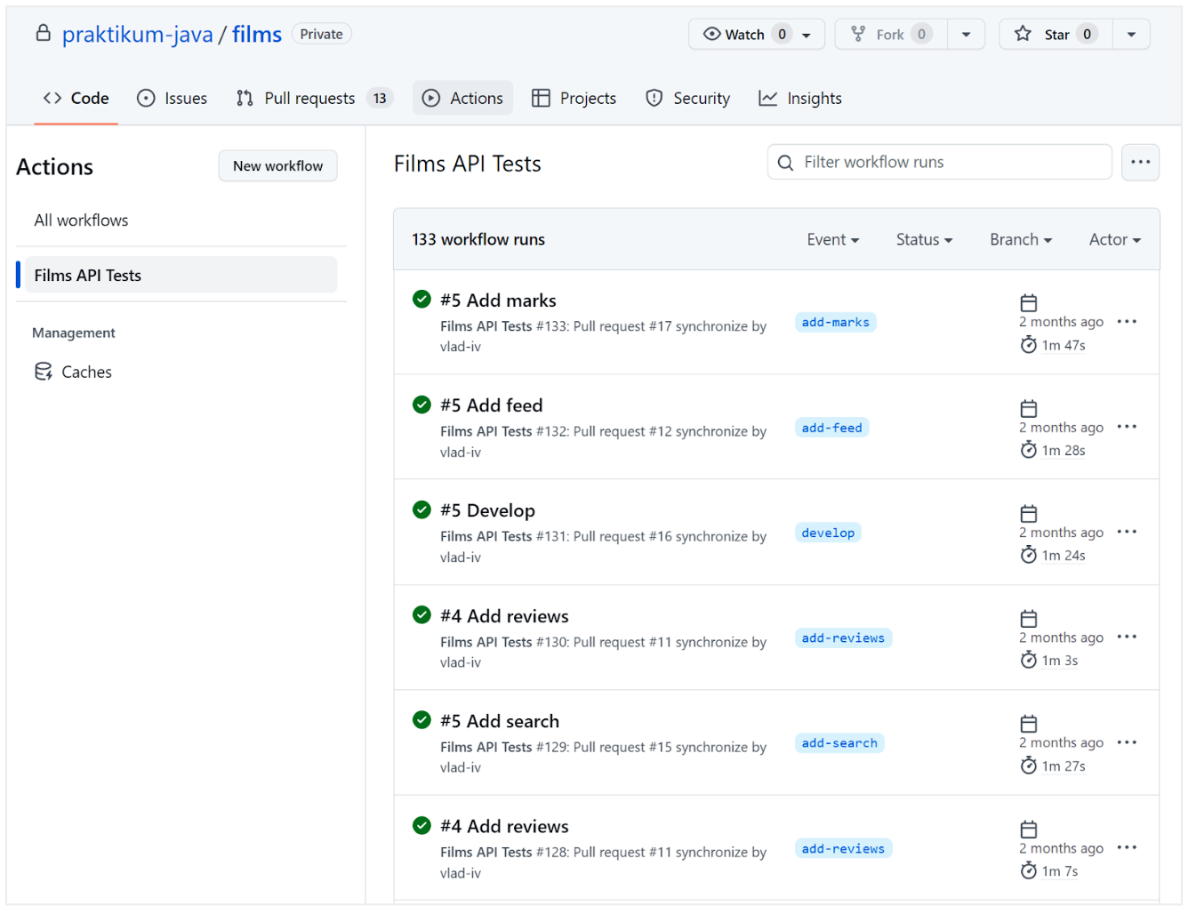Click the stopwatch icon next to 1m 27s

[x=1029, y=766]
